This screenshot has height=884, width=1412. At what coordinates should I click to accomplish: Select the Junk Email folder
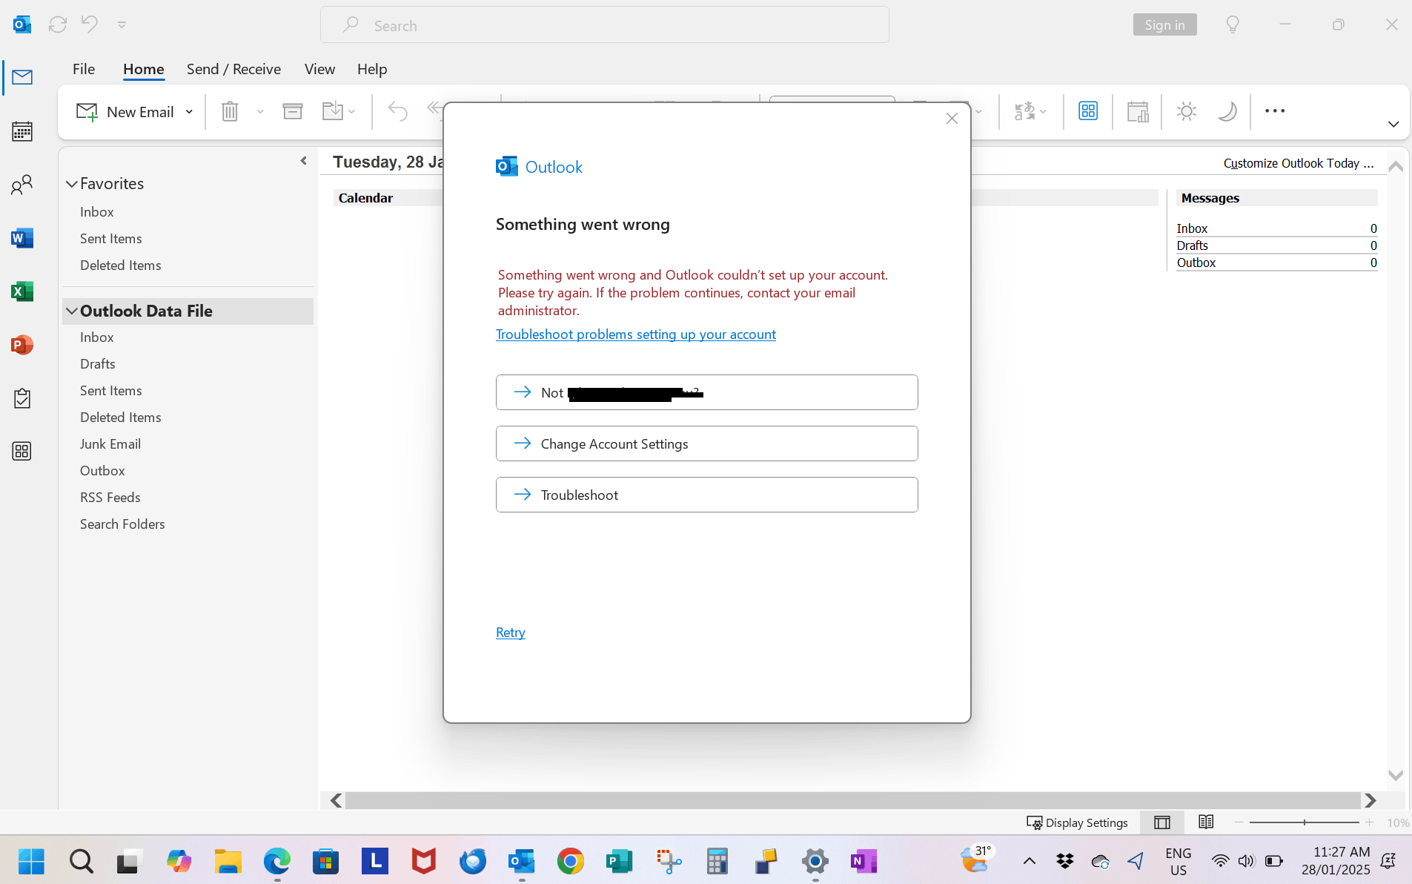click(x=110, y=443)
